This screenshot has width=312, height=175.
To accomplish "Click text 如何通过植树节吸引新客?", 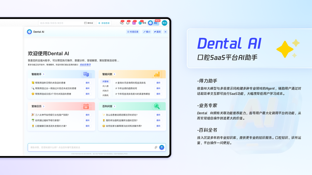I will pos(48,120).
